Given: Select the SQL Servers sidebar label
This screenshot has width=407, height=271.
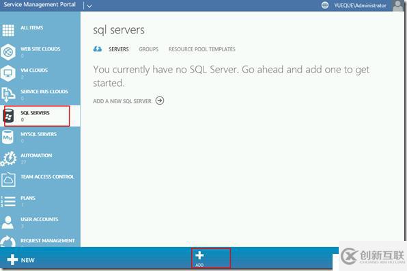Looking at the screenshot, I should (35, 113).
